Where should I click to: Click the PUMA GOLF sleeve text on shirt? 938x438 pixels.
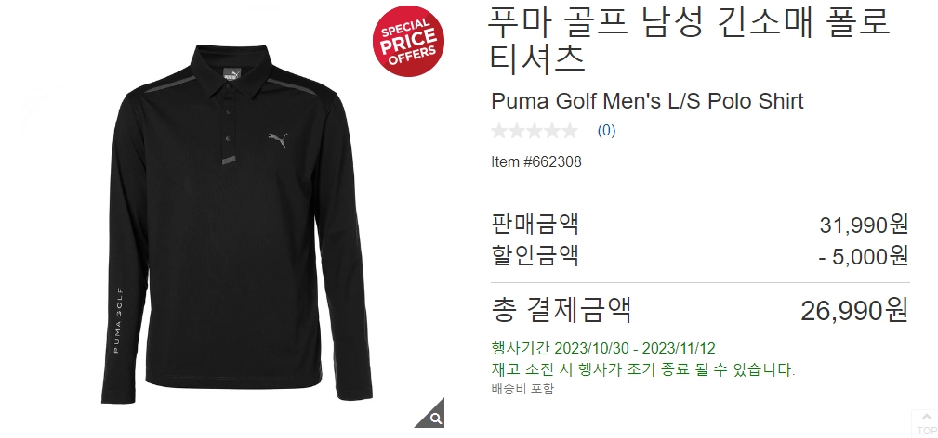[116, 320]
